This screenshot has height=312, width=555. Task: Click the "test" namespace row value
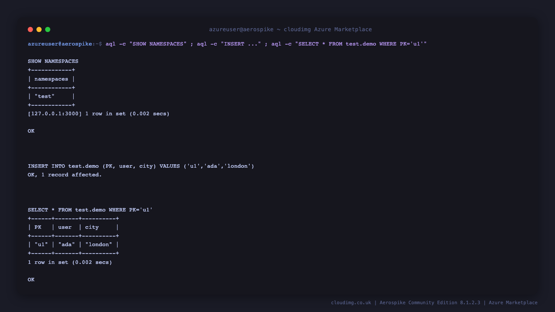(x=45, y=96)
